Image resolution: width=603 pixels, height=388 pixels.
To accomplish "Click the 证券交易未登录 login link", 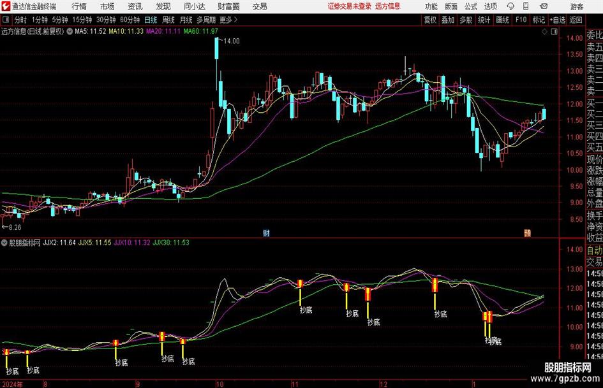I will [x=350, y=6].
